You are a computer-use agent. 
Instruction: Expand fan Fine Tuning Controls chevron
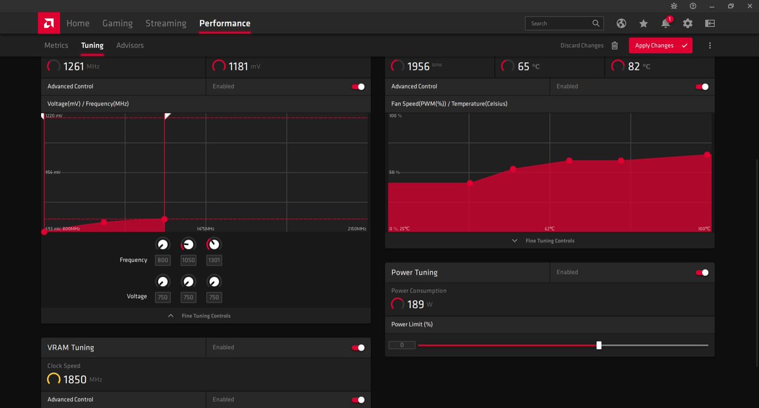tap(514, 241)
